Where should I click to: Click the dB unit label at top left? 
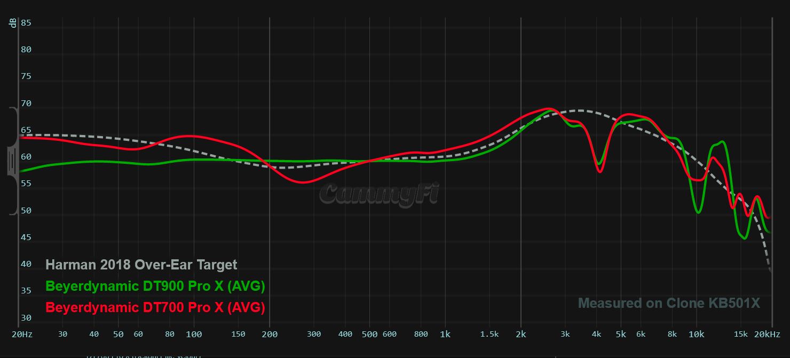13,22
